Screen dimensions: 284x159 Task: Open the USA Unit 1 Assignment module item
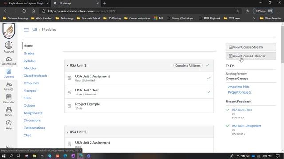[x=93, y=76]
